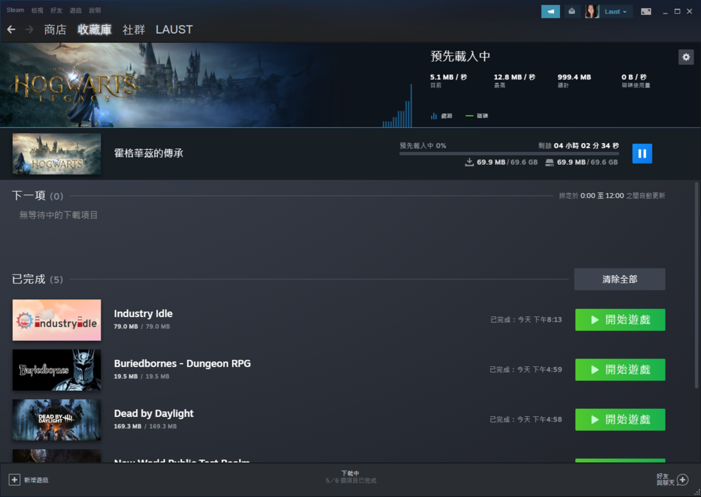Click the megaphone announcements icon
The width and height of the screenshot is (701, 497).
point(550,12)
